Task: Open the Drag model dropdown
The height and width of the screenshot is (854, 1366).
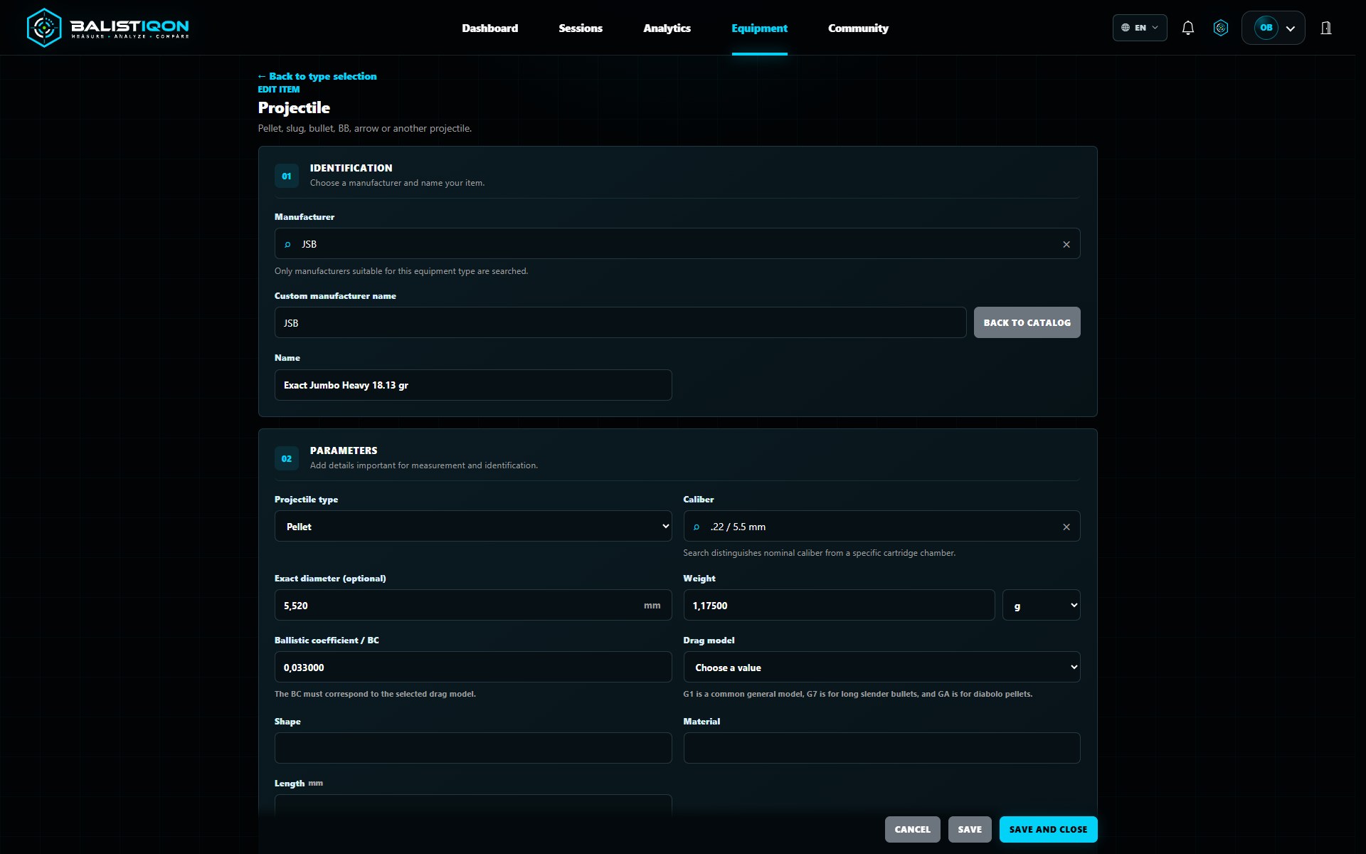Action: (x=881, y=667)
